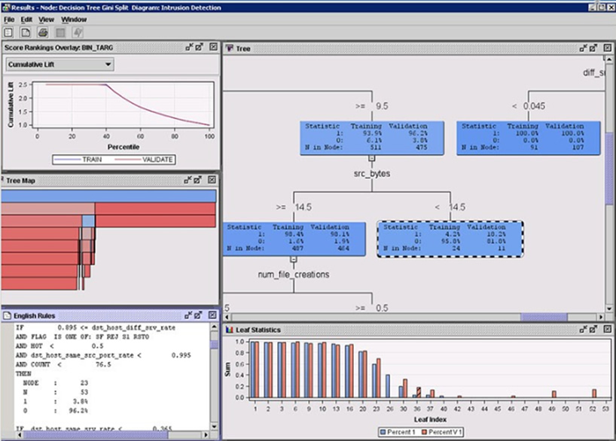Click the Tree panel title icon
Viewport: 616px width, 441px height.
pyautogui.click(x=230, y=48)
